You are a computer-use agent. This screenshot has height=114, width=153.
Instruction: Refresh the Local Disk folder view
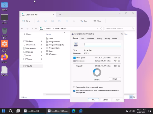coord(101,28)
